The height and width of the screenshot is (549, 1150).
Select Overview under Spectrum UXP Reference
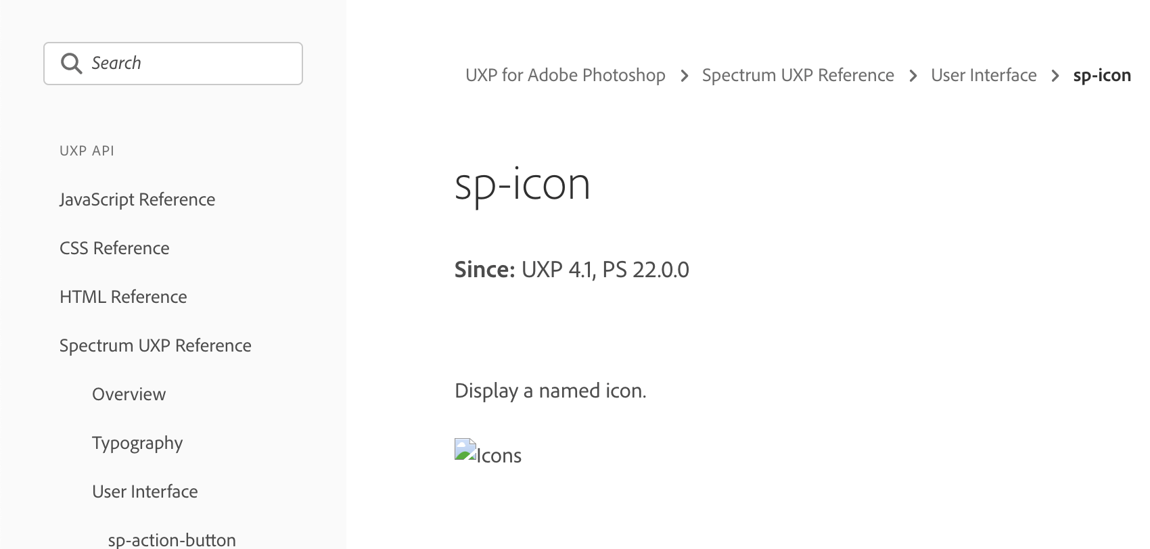129,394
